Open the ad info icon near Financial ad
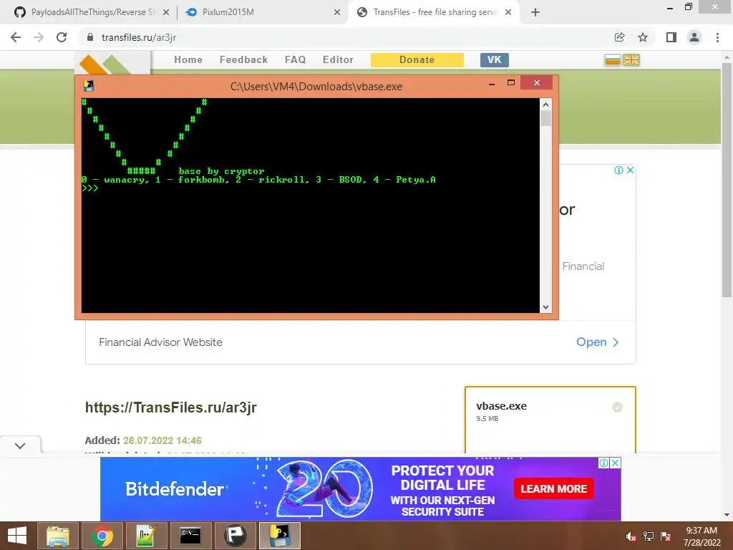The image size is (733, 550). pyautogui.click(x=619, y=170)
